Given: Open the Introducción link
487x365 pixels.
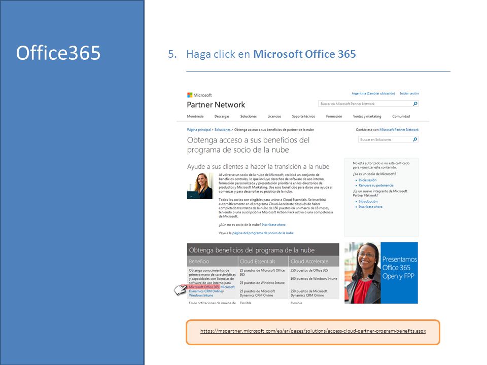Looking at the screenshot, I should (x=368, y=201).
